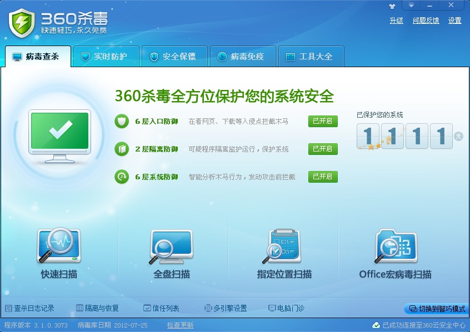This screenshot has width=470, height=332.
Task: Click the 病毒库日期 2012-07-25 text
Action: point(112,325)
